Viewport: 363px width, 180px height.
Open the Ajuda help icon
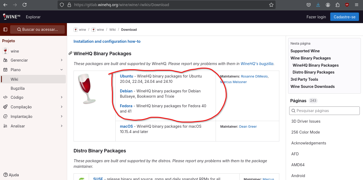[x=5, y=175]
